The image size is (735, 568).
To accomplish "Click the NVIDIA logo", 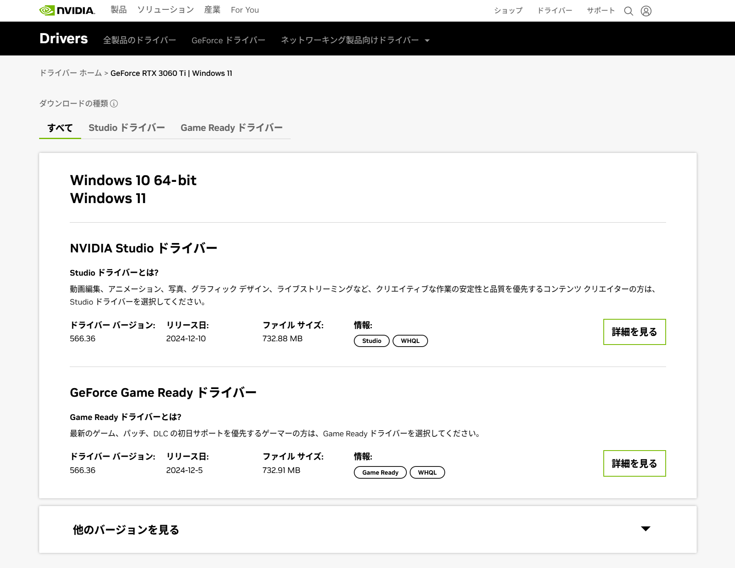I will pos(67,10).
